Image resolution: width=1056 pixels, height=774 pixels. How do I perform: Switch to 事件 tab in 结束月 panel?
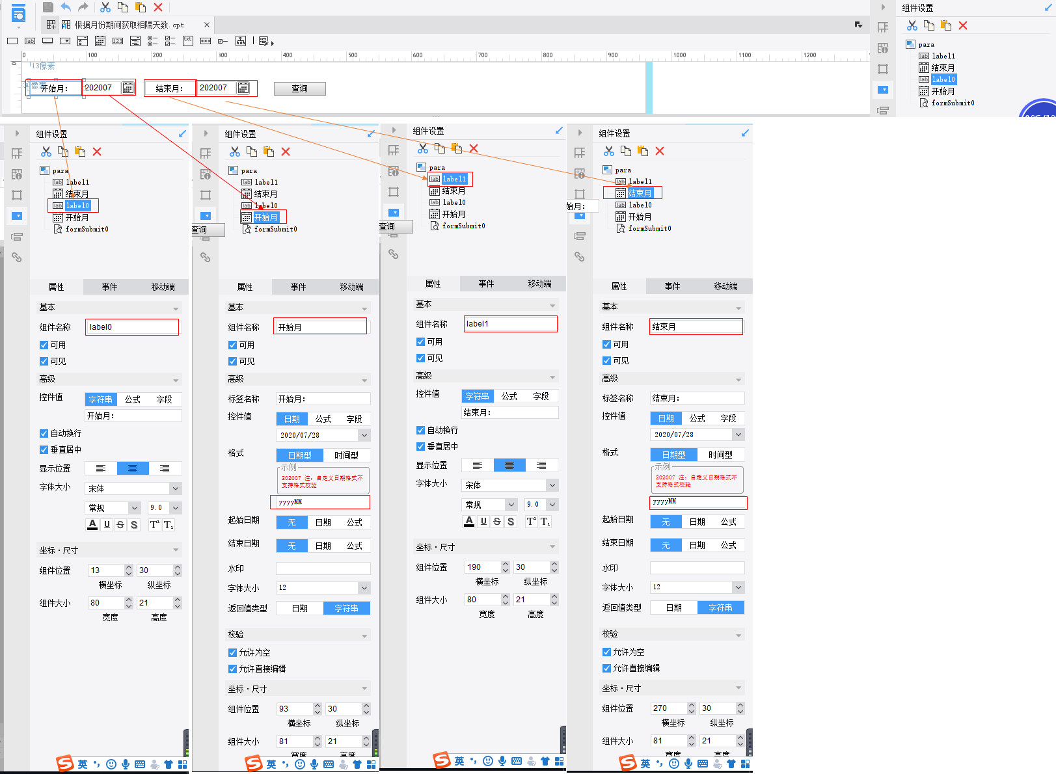tap(673, 286)
